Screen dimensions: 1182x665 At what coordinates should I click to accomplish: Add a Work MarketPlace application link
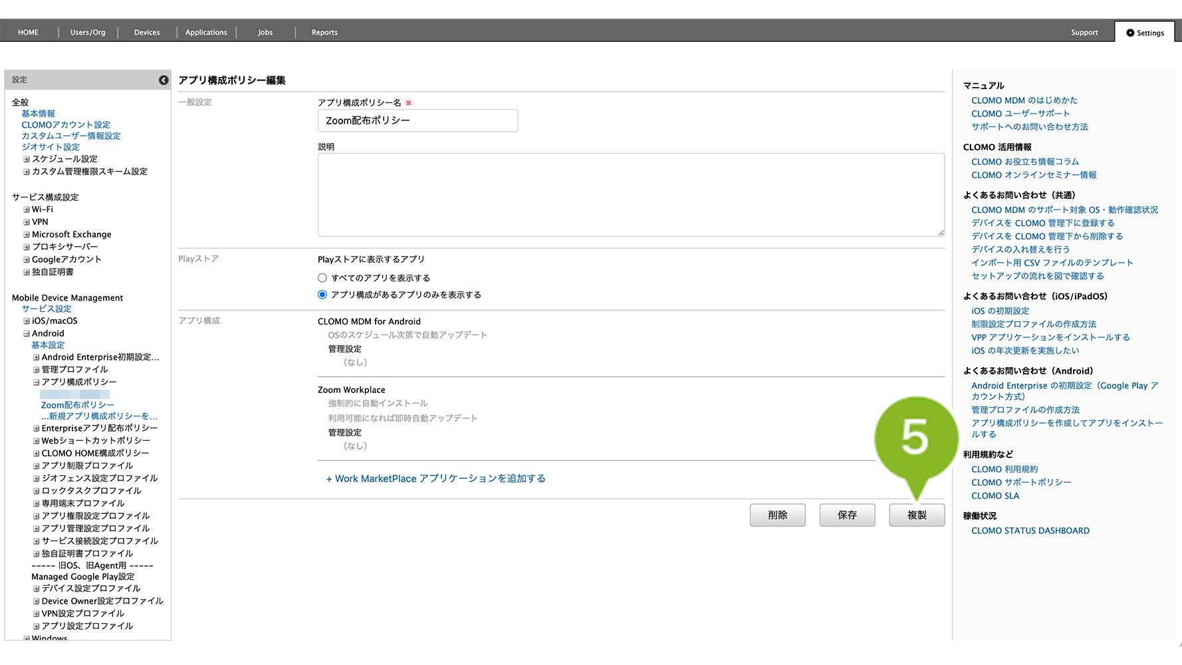[435, 479]
